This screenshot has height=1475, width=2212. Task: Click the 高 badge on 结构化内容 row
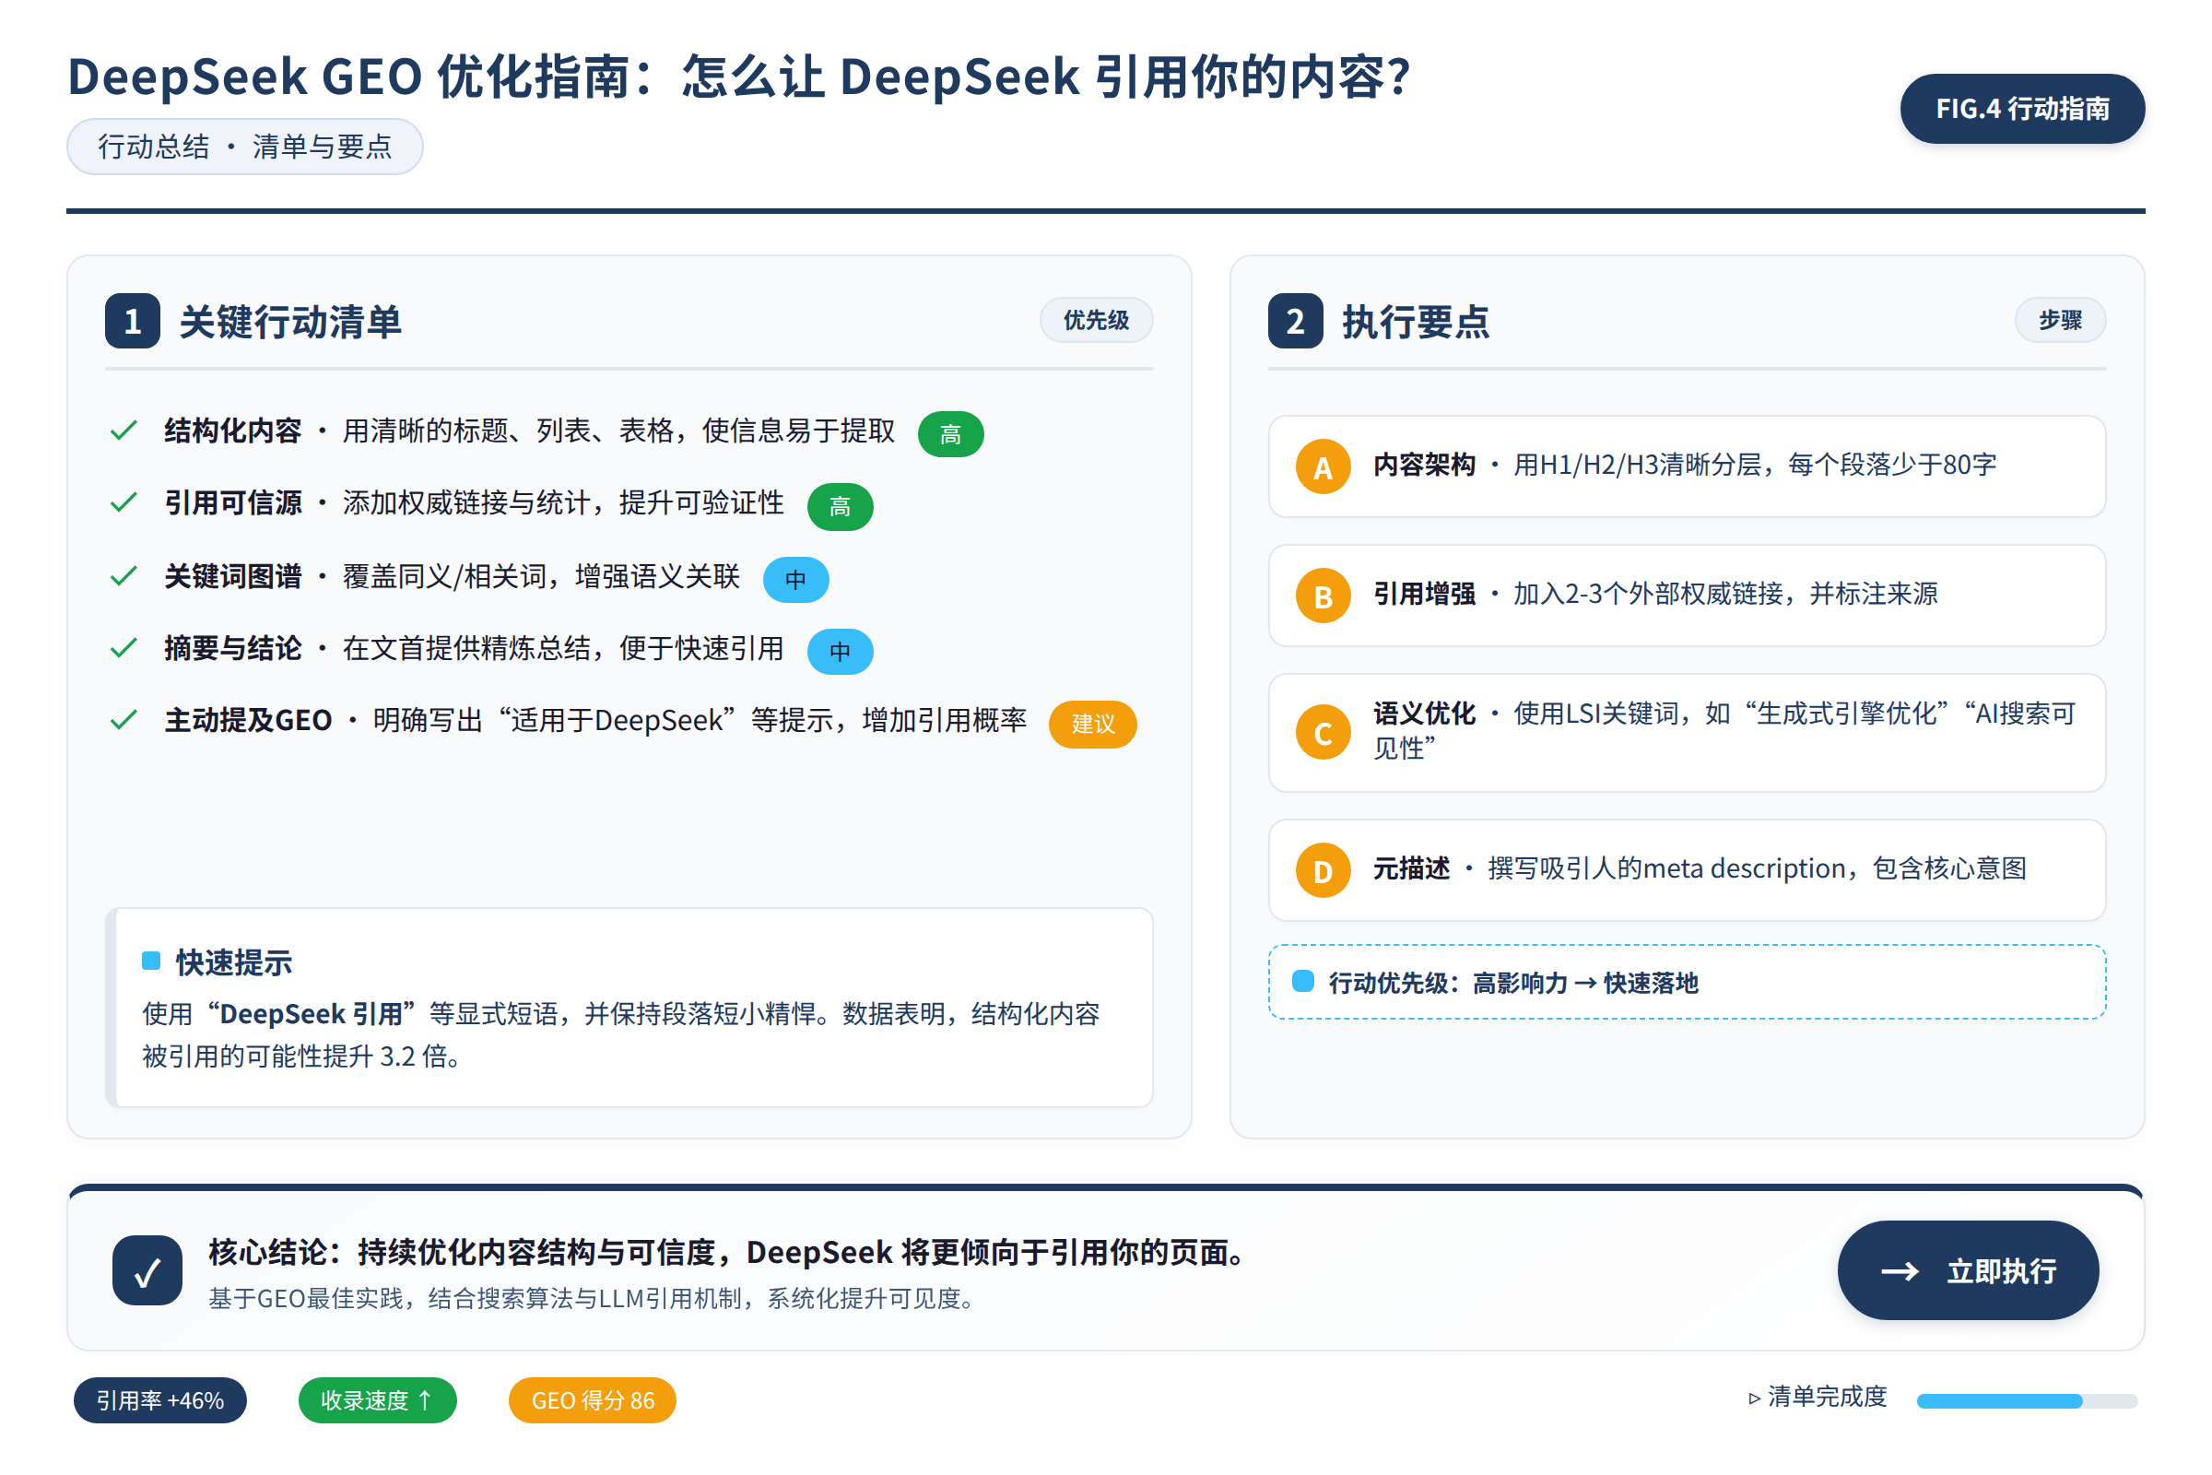tap(951, 433)
